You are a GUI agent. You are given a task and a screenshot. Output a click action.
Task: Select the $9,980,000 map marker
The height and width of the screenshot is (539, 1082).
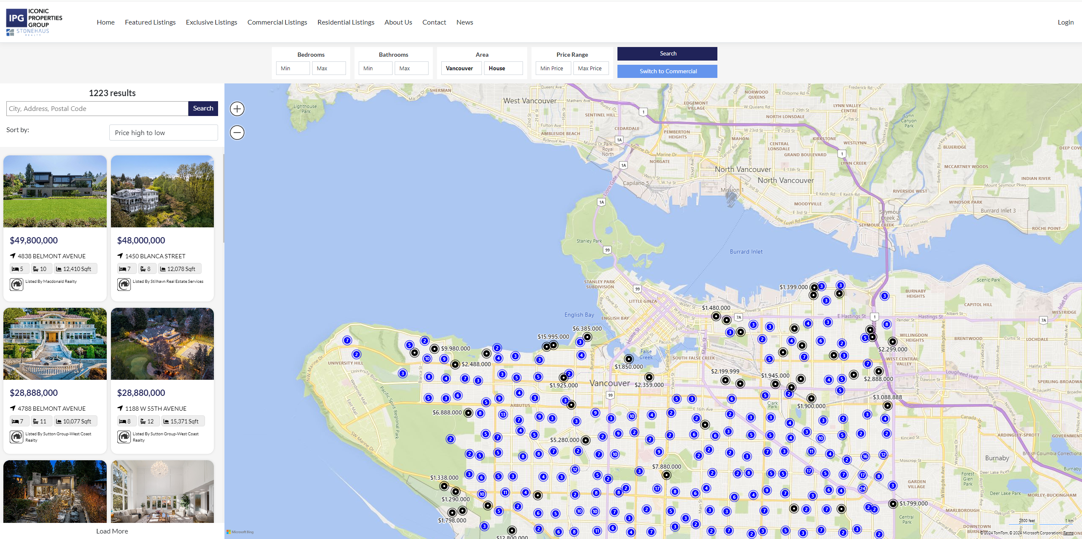[434, 349]
